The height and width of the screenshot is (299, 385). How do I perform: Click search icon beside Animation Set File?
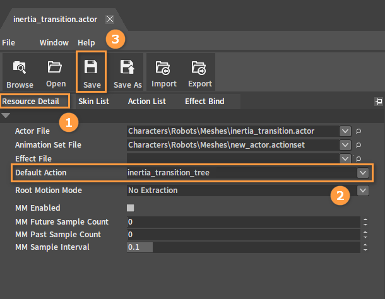(x=358, y=145)
